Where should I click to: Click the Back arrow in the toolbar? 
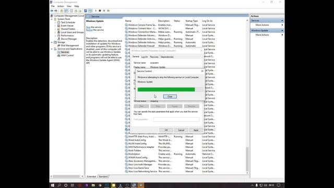[x=52, y=10]
